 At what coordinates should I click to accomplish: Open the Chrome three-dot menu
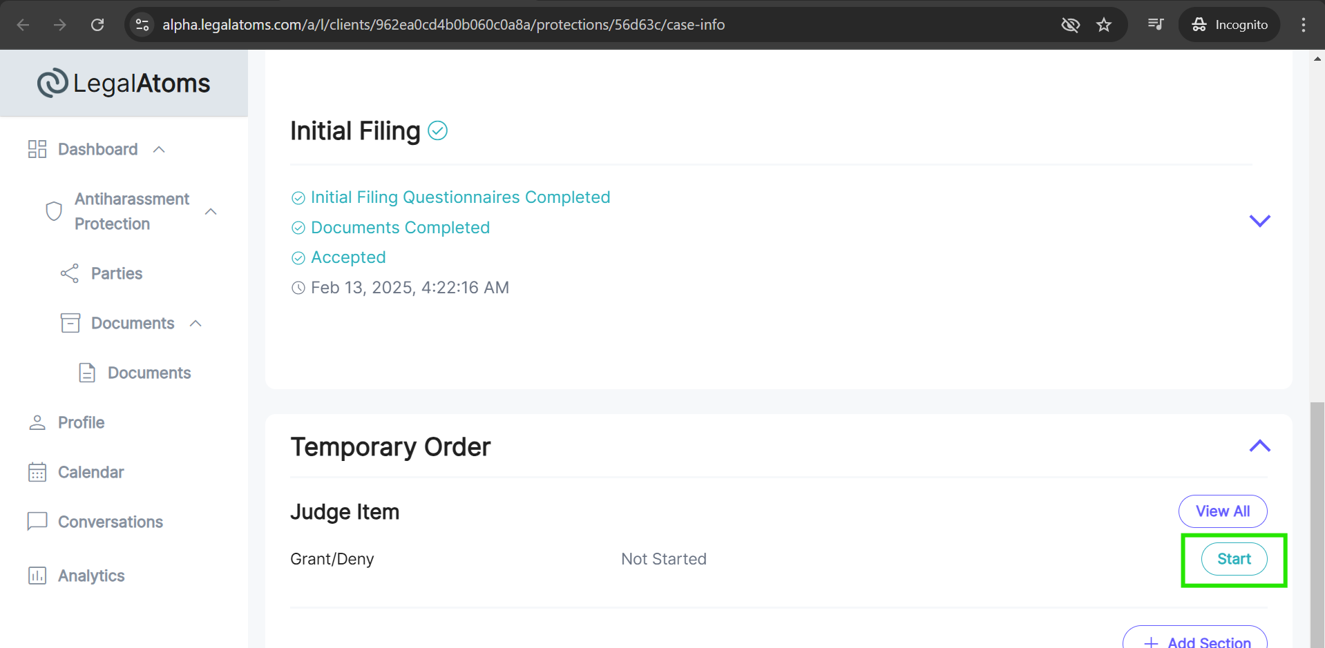(x=1304, y=25)
